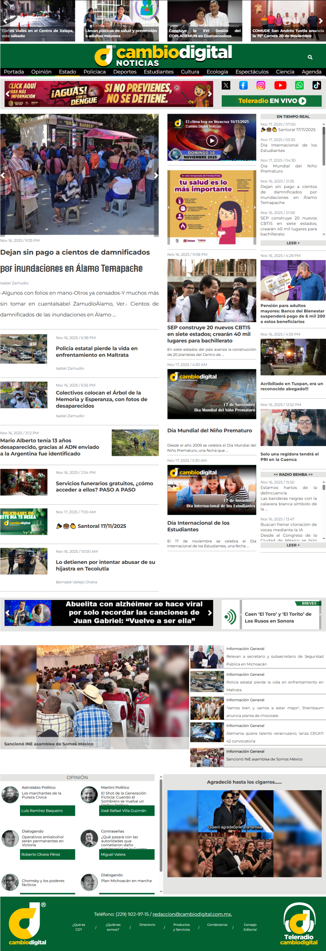Advance the dengue banner with right arrow
326x951 pixels.
(210, 94)
